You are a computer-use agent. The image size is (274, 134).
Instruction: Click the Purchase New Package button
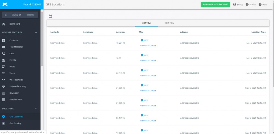pos(215,5)
